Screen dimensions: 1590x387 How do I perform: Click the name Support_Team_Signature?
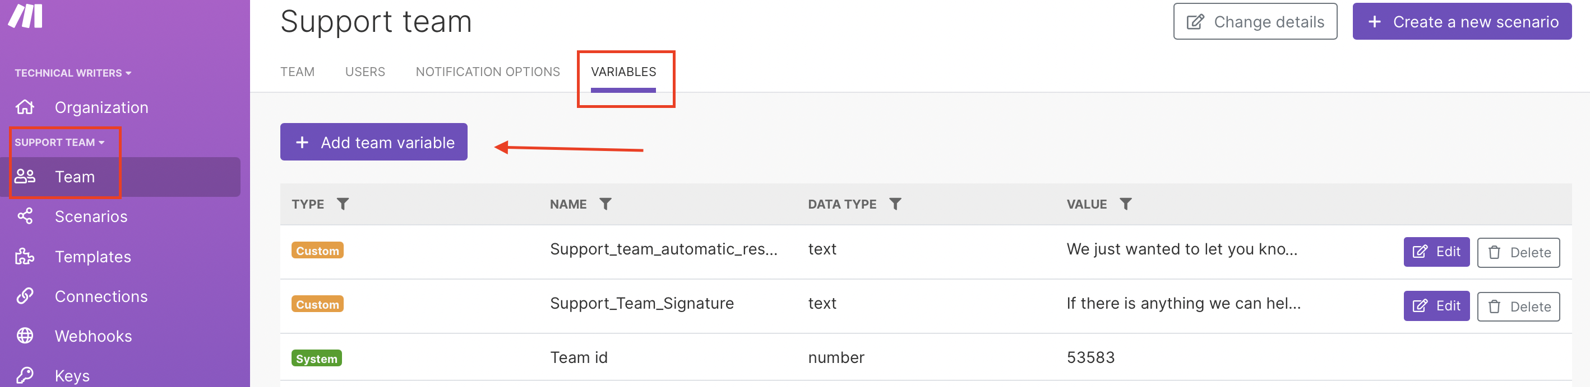(x=642, y=303)
